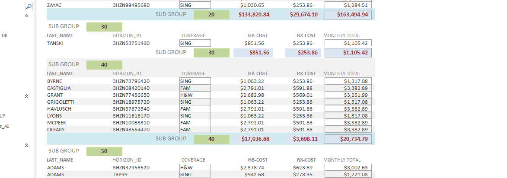507x178 pixels.
Task: Click TANSKI's SING coverage field
Action: pyautogui.click(x=195, y=43)
